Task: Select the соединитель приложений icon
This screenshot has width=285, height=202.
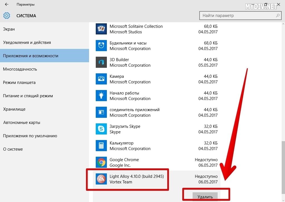Action: (101, 112)
